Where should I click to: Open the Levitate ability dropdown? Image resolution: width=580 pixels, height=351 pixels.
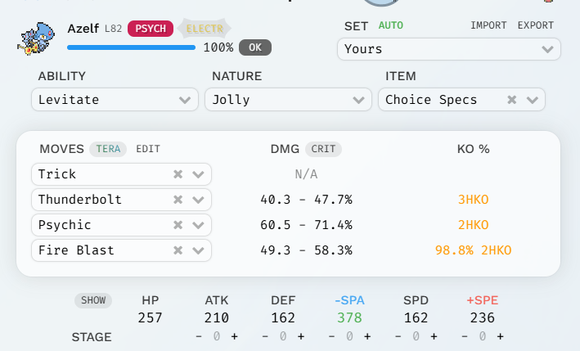[115, 100]
